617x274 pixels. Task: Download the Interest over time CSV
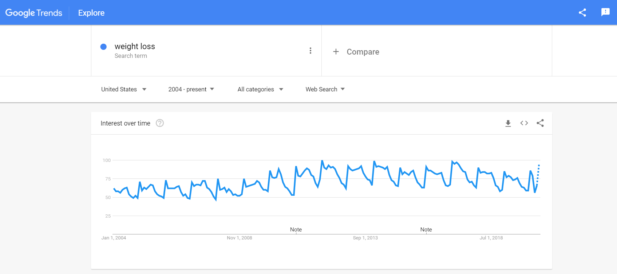pos(508,123)
